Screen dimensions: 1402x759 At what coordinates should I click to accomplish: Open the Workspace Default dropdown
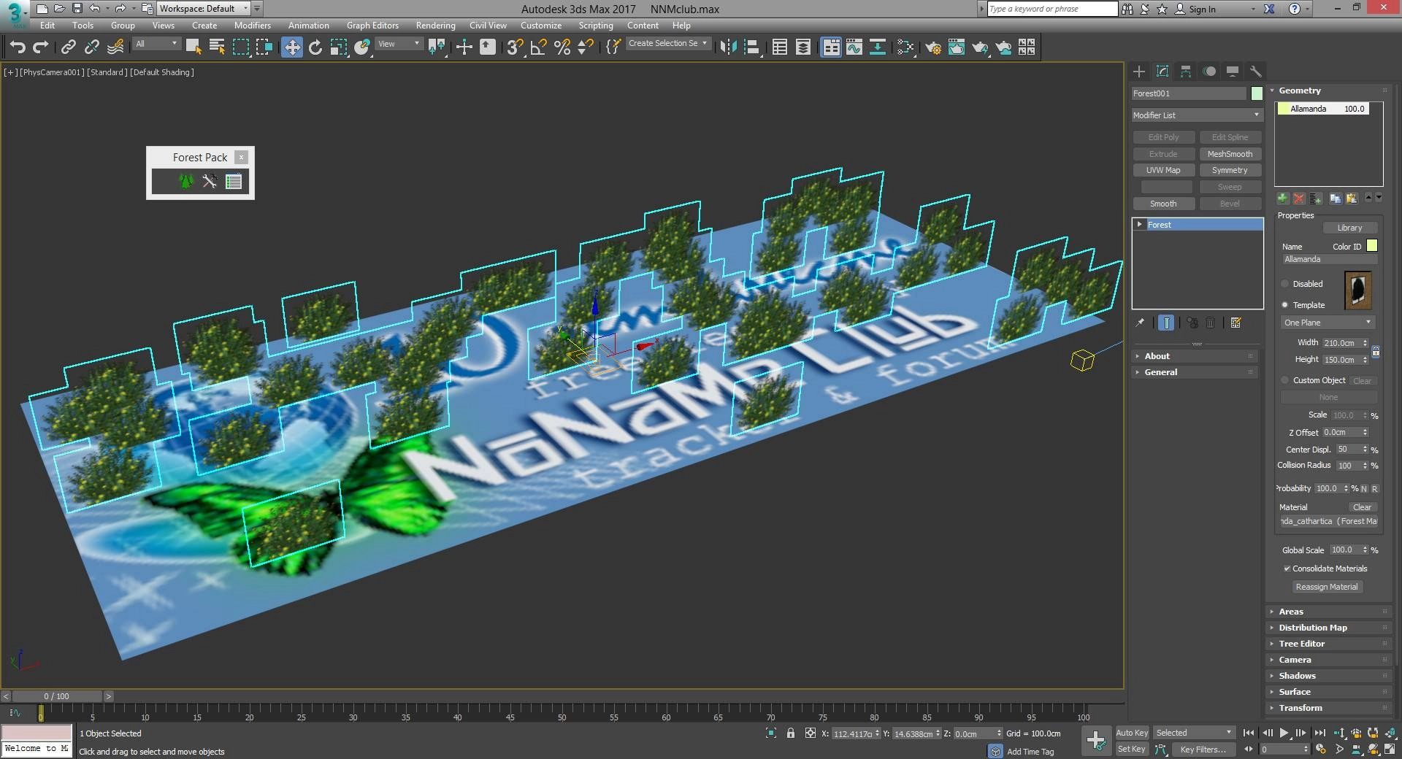tap(204, 9)
